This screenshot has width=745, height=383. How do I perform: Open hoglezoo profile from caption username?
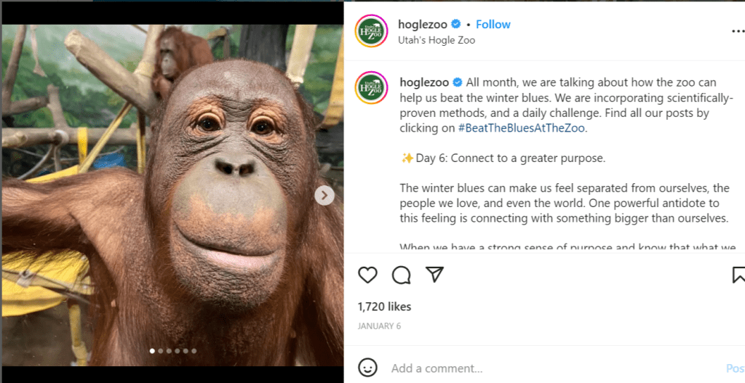point(424,82)
